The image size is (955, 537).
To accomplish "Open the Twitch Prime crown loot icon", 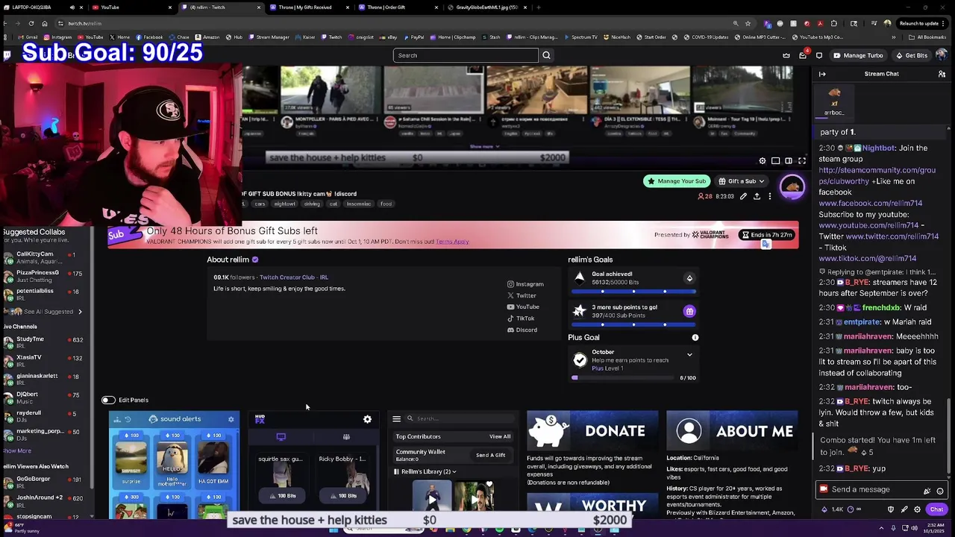I will pos(786,55).
